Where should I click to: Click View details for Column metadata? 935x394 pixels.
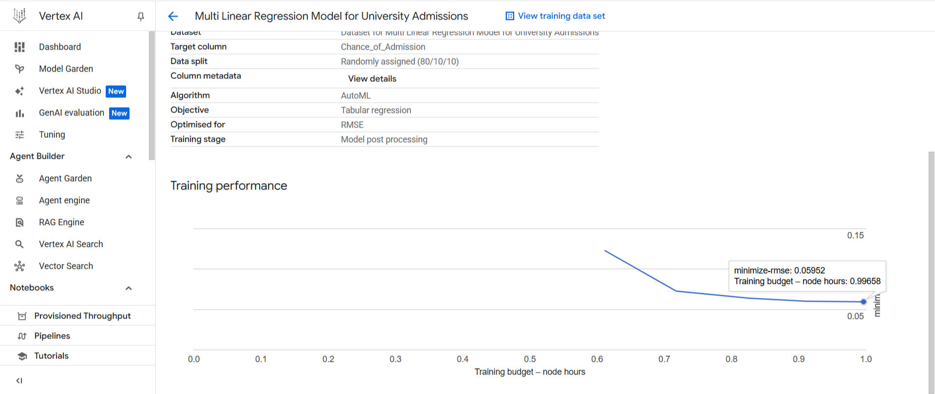(372, 78)
